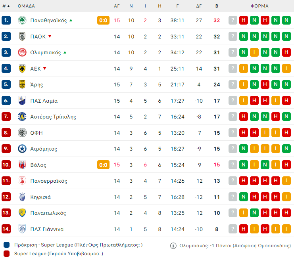Viewport: 294px width, 258px height.
Task: Click the ΑΕΚ yellow eagle logo
Action: click(22, 69)
